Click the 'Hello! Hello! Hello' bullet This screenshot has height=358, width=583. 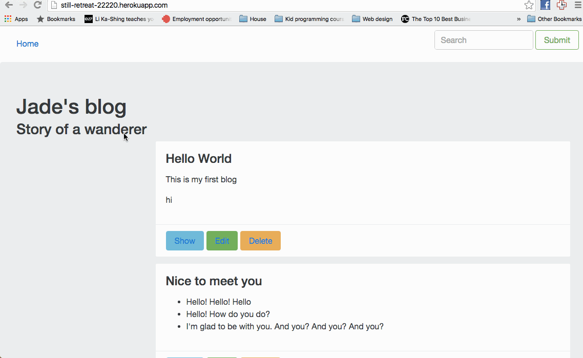click(219, 302)
